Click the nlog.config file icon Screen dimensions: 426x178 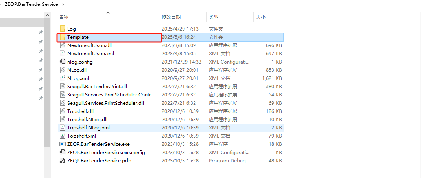pos(62,62)
